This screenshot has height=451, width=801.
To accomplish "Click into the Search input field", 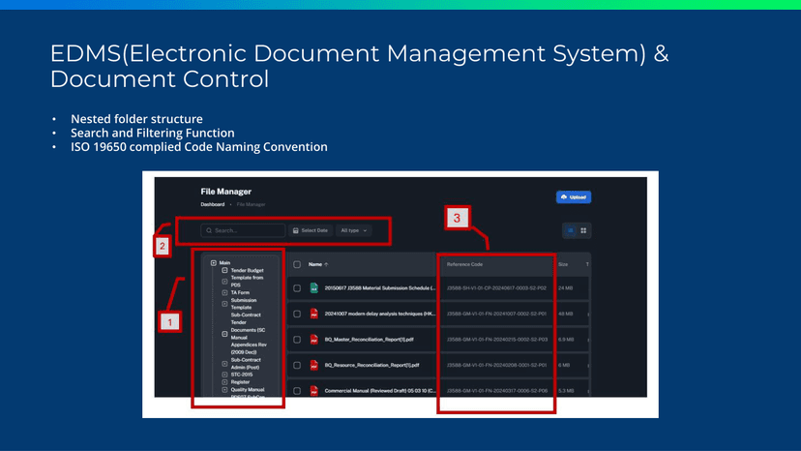I will (x=247, y=230).
